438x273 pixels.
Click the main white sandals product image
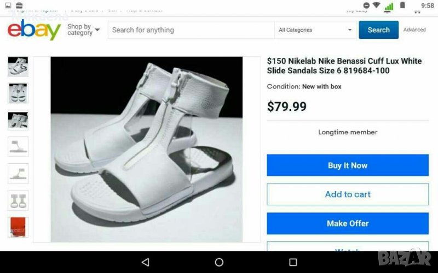tap(146, 149)
